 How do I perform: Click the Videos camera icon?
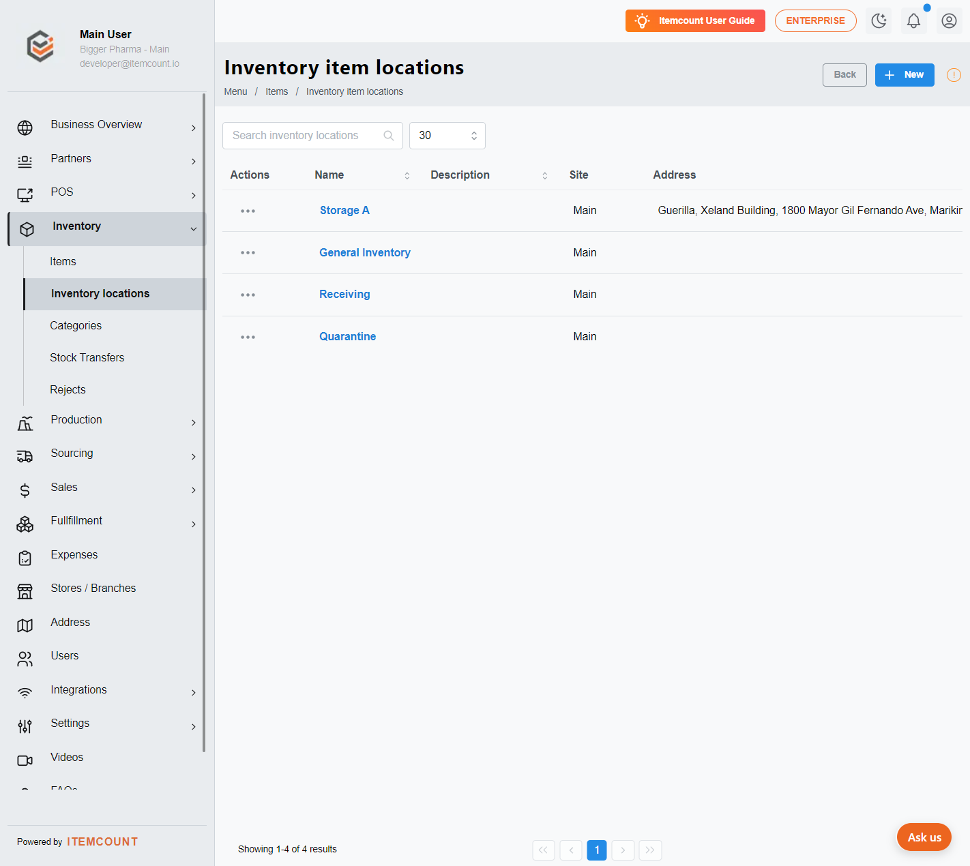[x=25, y=760]
